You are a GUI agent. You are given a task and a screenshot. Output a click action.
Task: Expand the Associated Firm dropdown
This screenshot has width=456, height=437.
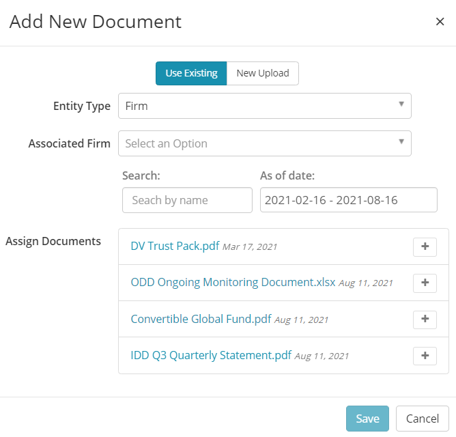tap(264, 143)
